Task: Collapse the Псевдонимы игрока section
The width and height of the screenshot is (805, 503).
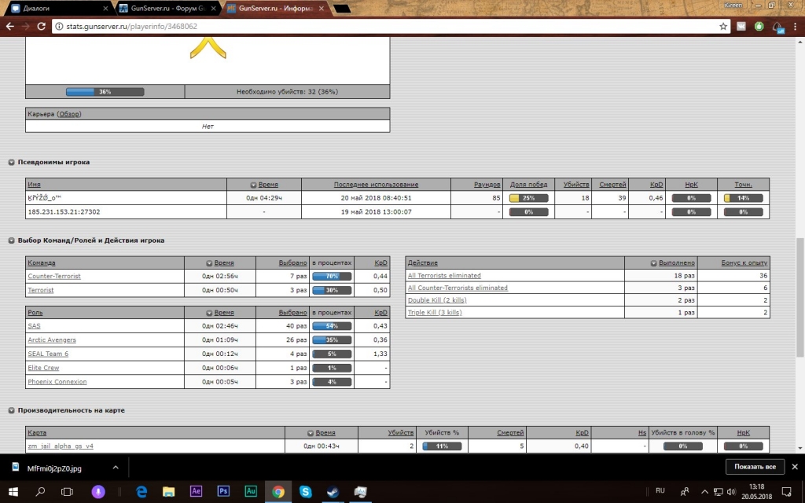Action: [12, 163]
